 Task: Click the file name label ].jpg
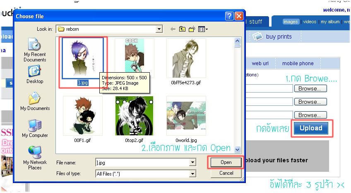click(x=83, y=83)
